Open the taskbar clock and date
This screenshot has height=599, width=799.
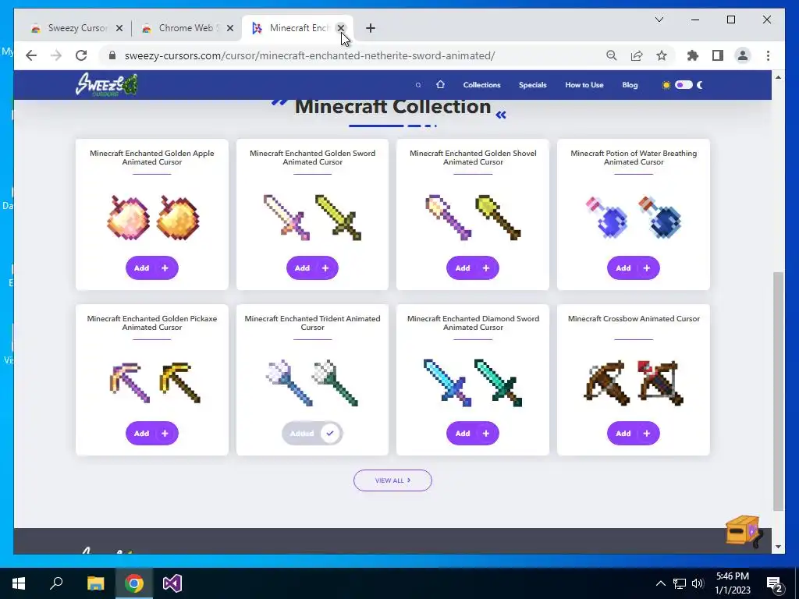pos(733,583)
